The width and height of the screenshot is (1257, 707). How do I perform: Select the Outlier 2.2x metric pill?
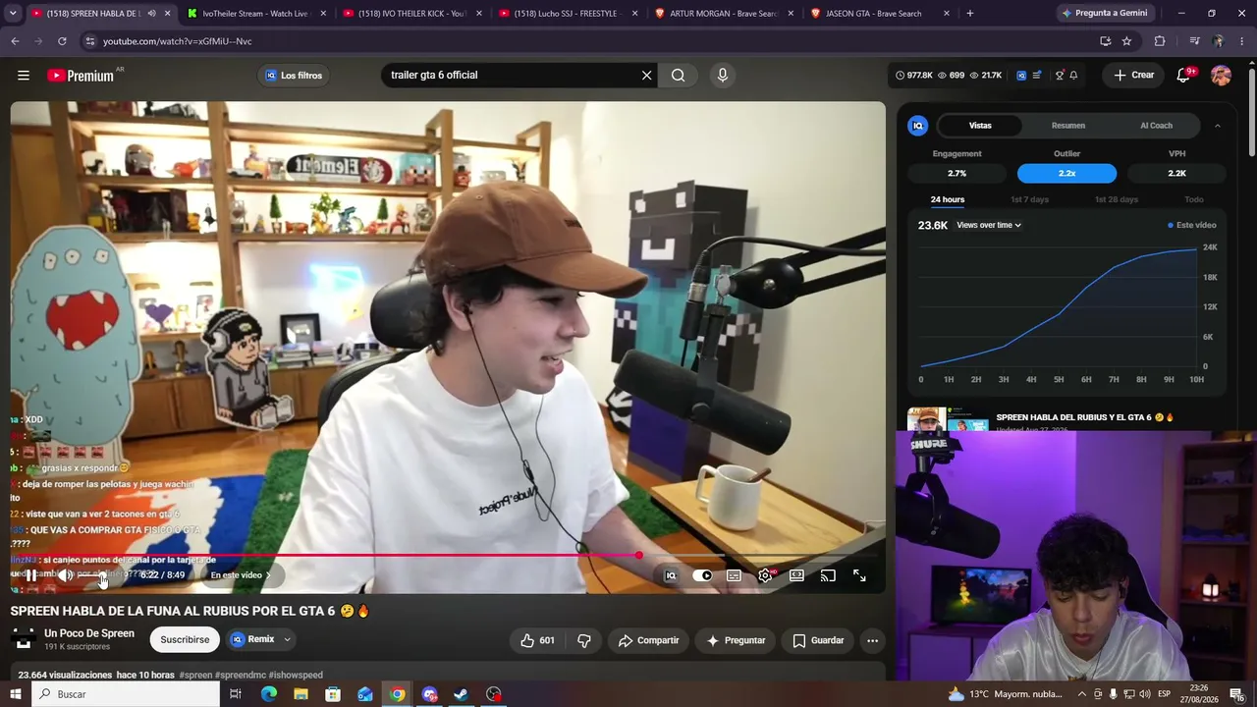[x=1066, y=173]
